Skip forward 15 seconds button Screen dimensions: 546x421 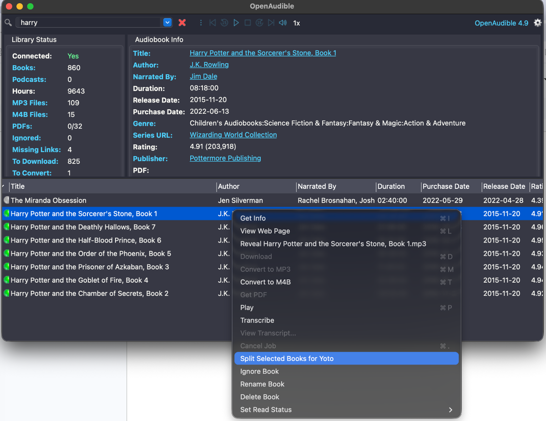click(x=259, y=23)
